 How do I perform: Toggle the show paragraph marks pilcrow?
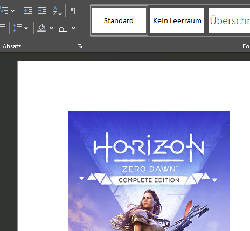point(73,11)
